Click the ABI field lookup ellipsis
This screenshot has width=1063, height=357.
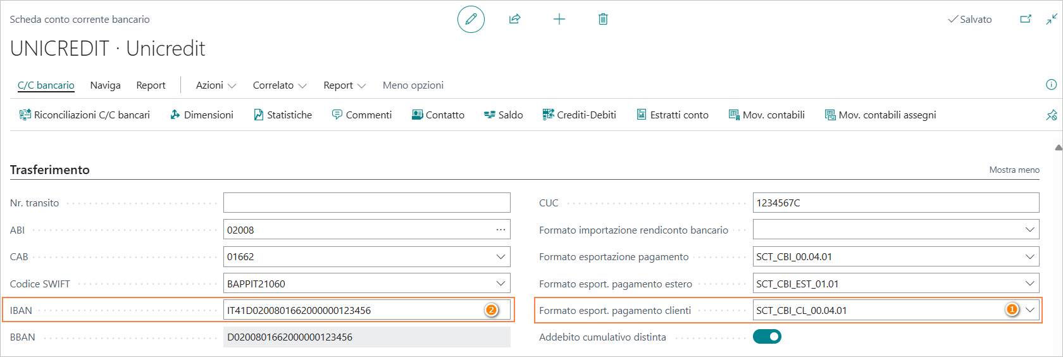(500, 230)
